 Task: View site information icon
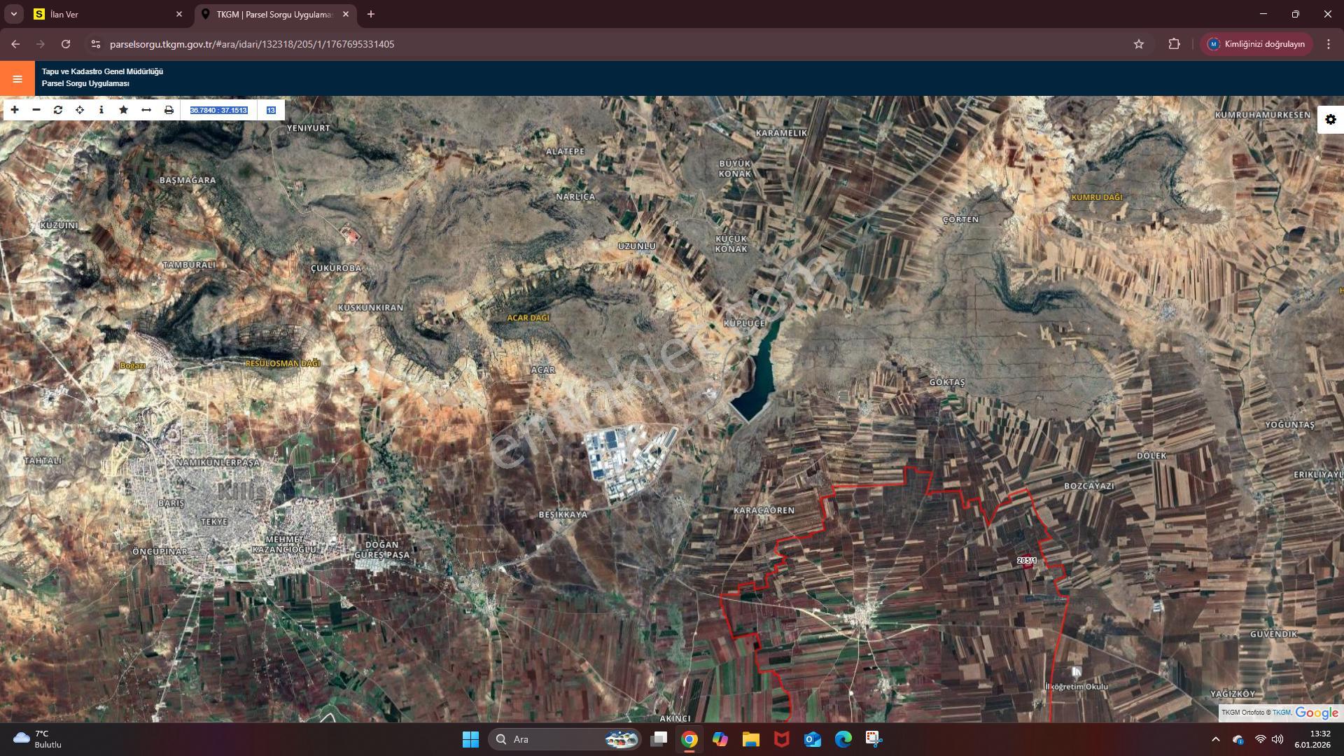point(96,44)
